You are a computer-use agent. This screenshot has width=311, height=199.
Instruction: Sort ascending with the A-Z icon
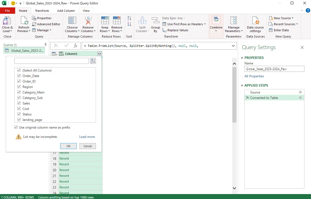tap(129, 18)
